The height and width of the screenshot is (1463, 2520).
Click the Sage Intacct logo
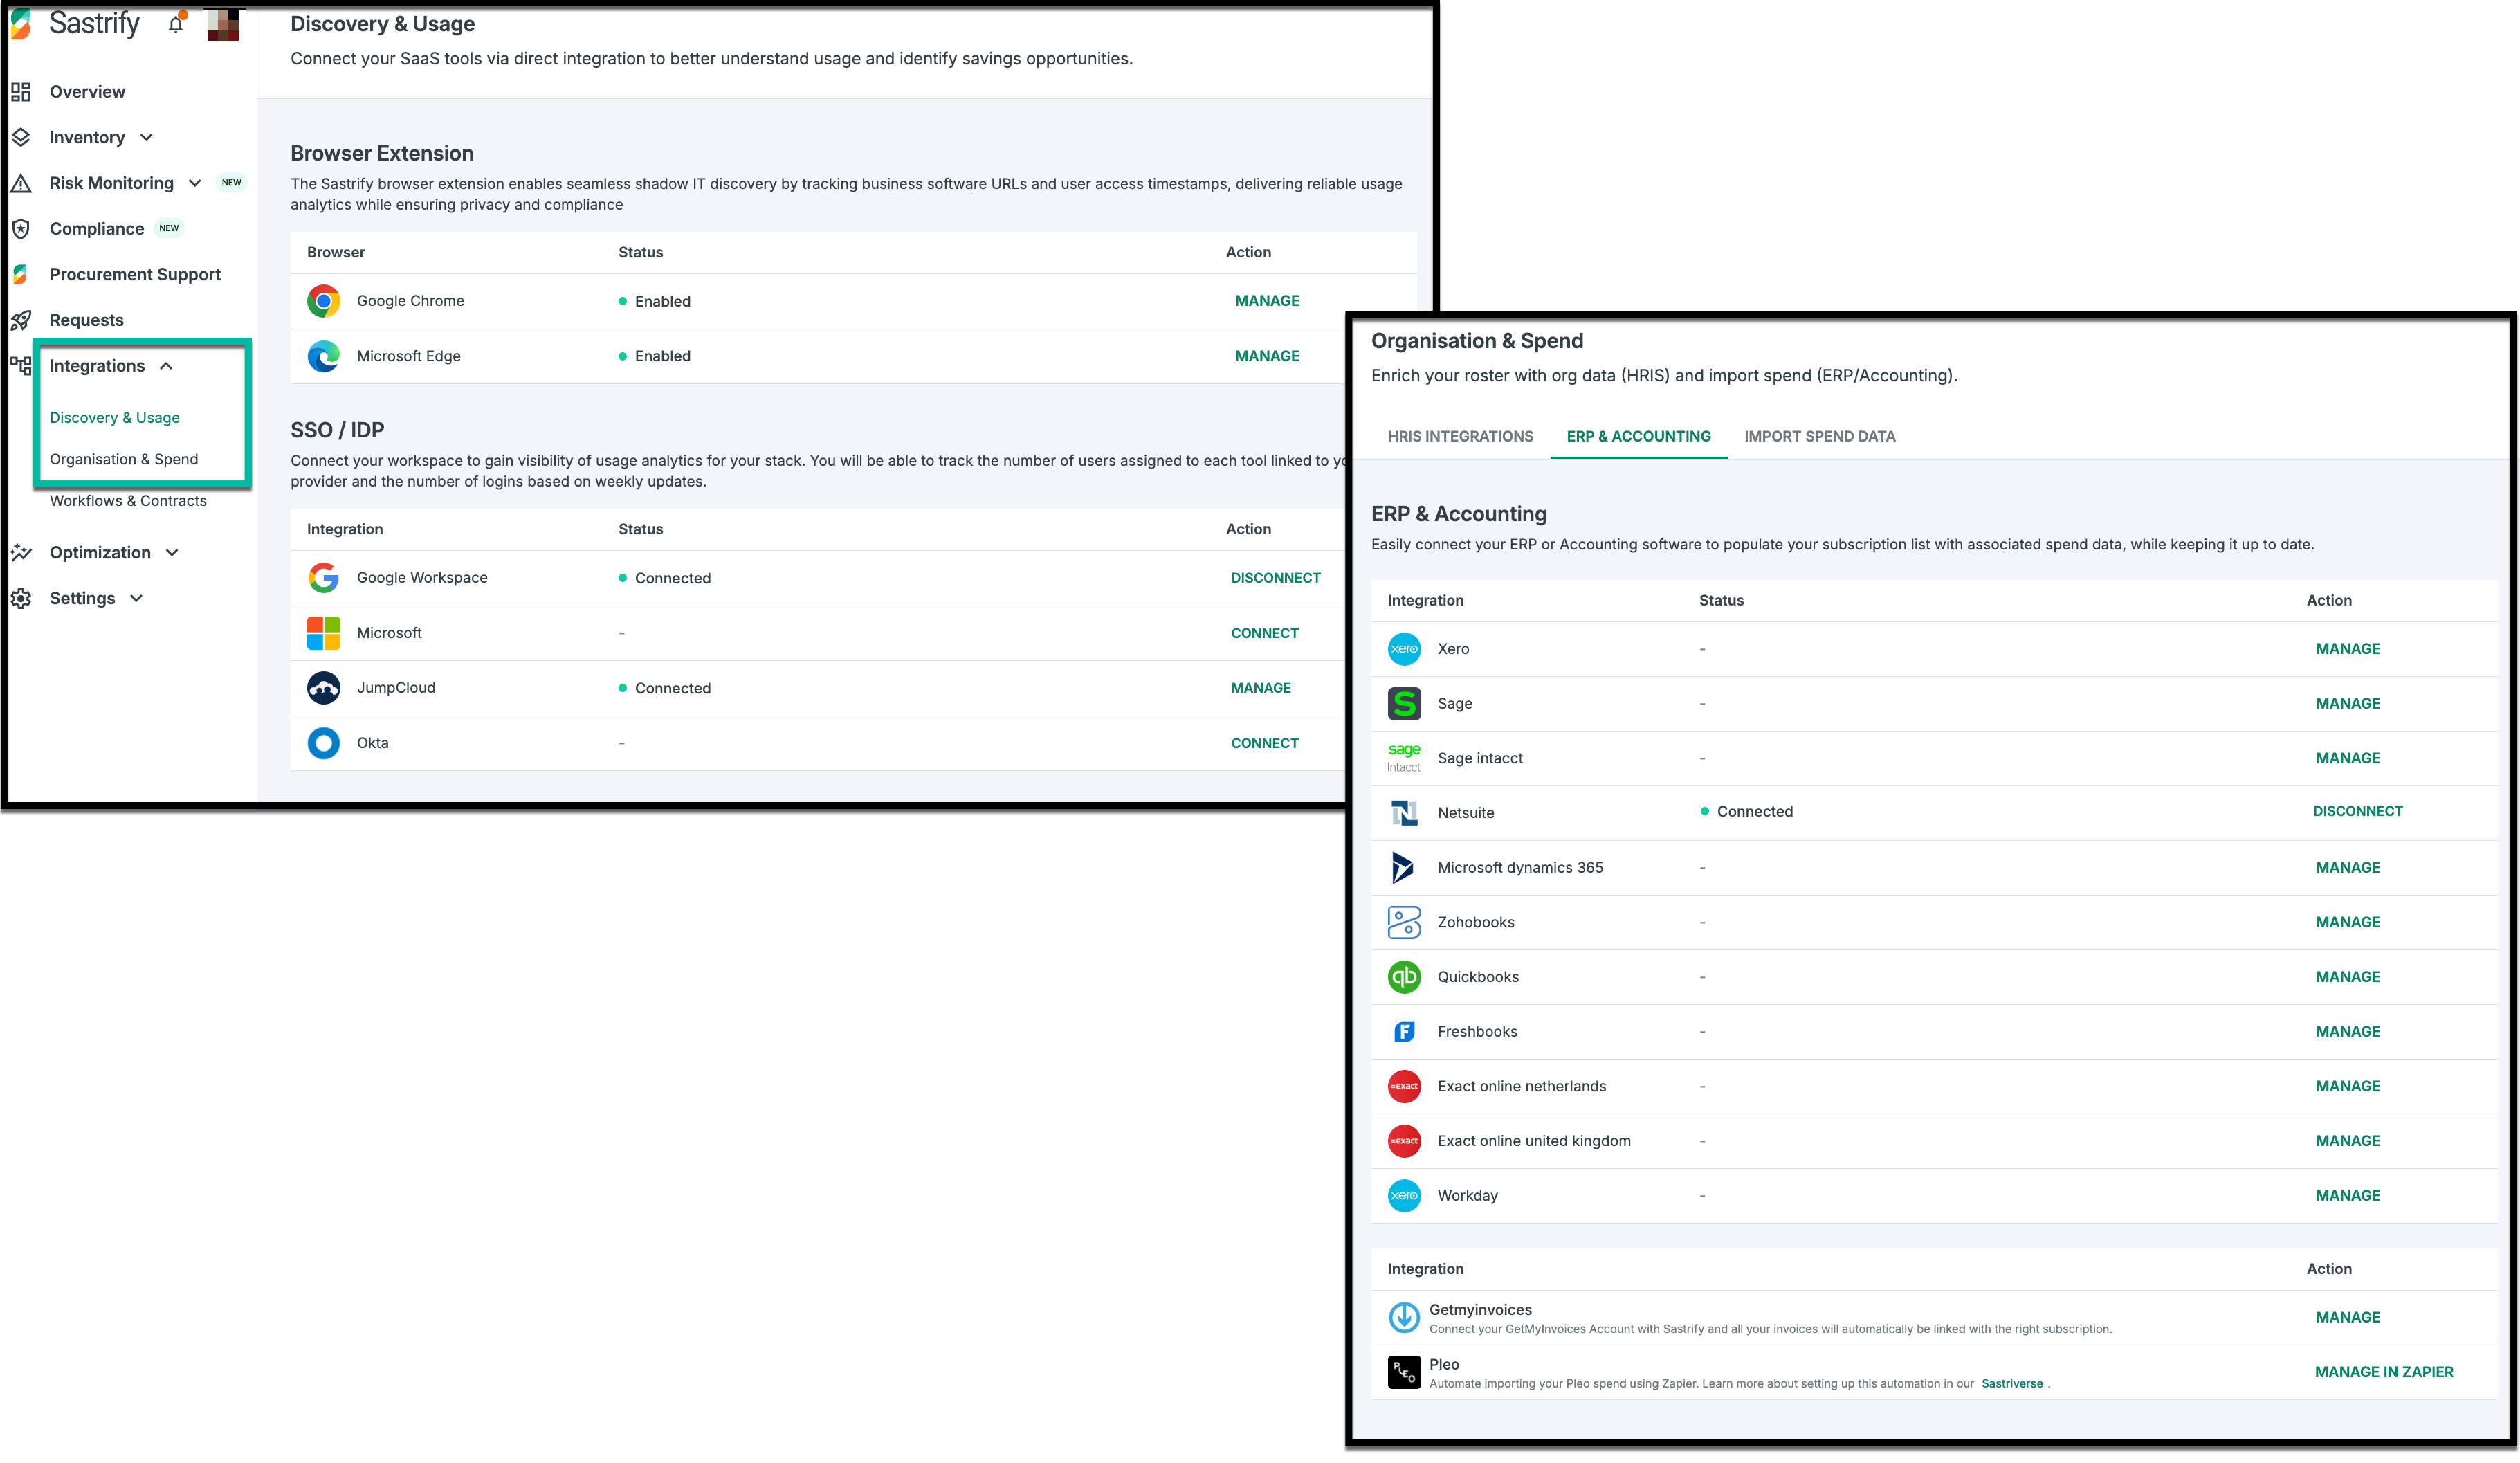point(1404,758)
